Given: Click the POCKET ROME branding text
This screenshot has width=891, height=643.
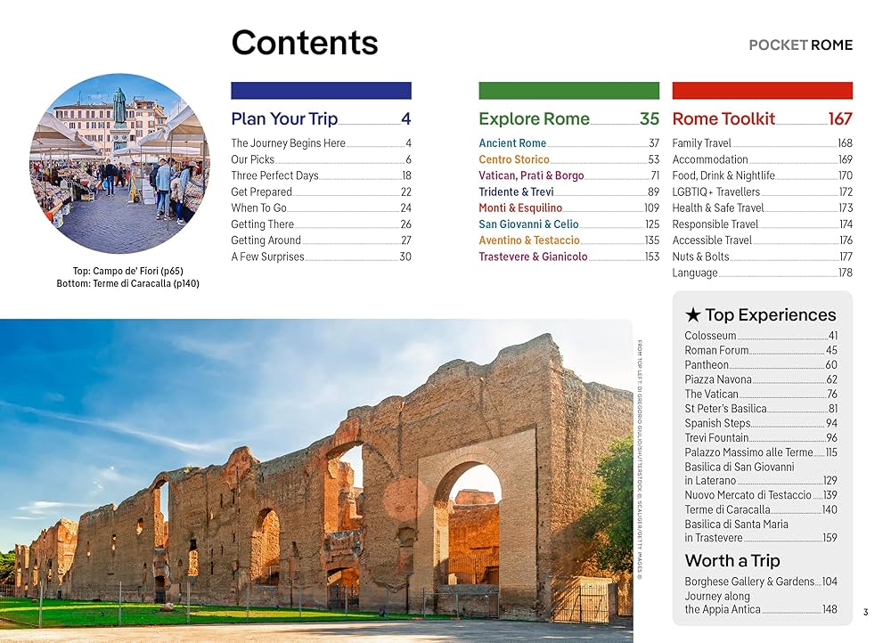Looking at the screenshot, I should click(799, 45).
